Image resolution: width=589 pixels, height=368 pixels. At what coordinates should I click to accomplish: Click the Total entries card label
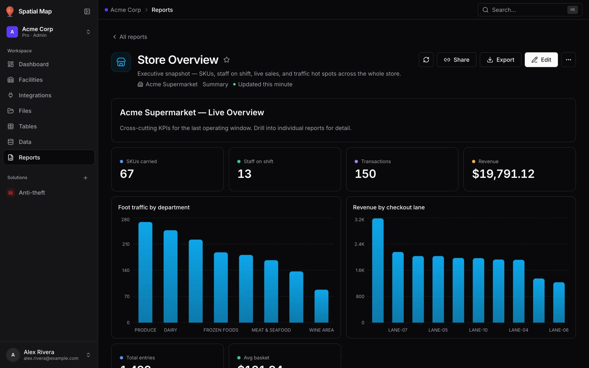click(x=141, y=358)
